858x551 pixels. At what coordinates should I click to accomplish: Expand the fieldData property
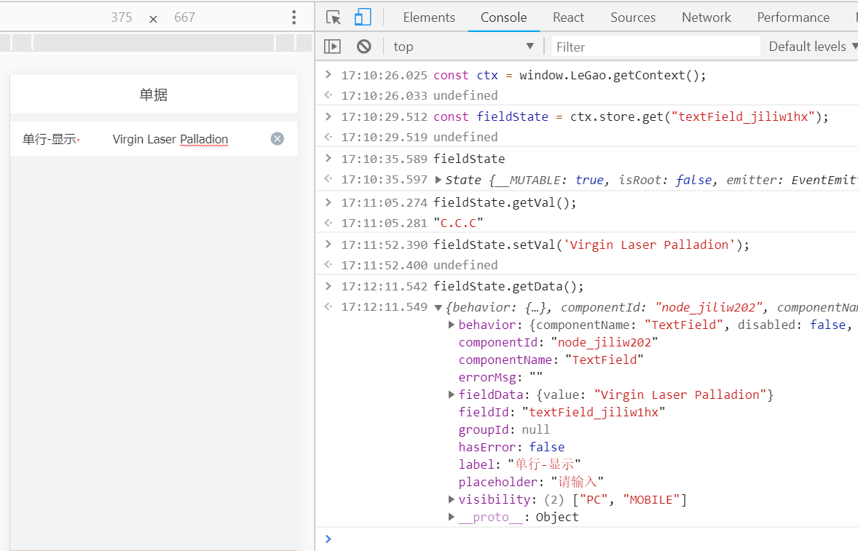[x=452, y=395]
